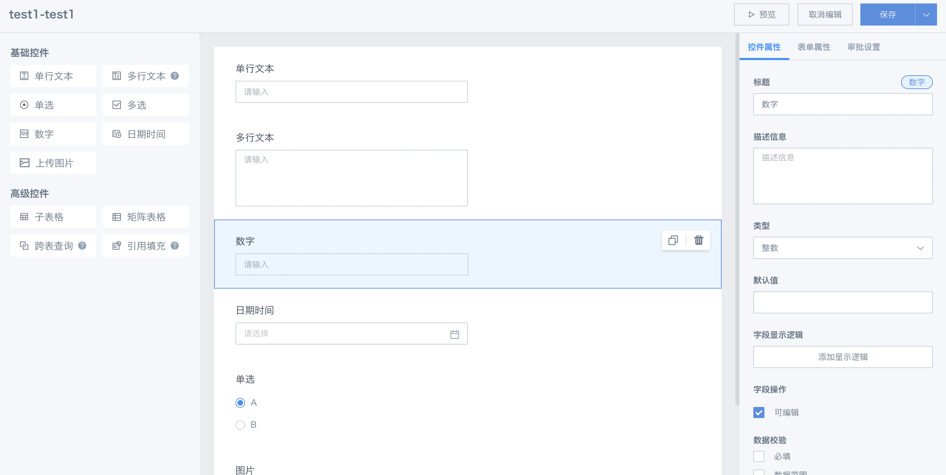
Task: Open the 日期时间 date picker field
Action: [351, 333]
